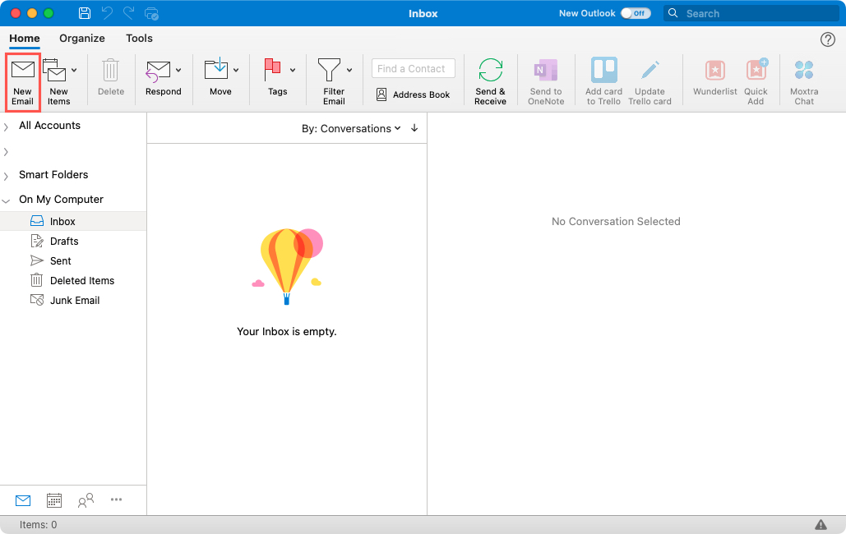Switch to the Tools tab

pyautogui.click(x=139, y=39)
